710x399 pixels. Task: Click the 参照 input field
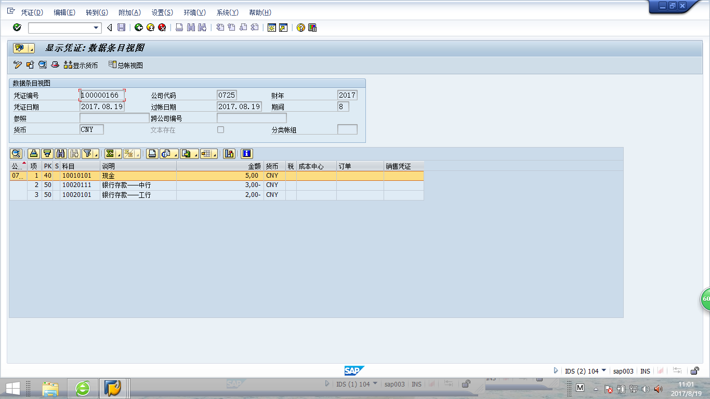[114, 118]
